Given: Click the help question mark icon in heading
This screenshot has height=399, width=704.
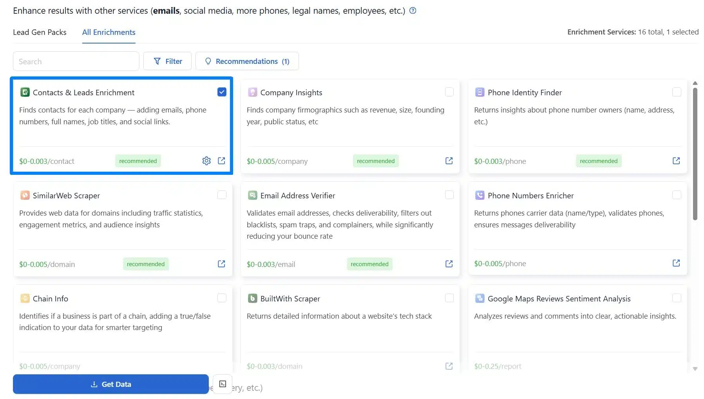Looking at the screenshot, I should coord(413,11).
